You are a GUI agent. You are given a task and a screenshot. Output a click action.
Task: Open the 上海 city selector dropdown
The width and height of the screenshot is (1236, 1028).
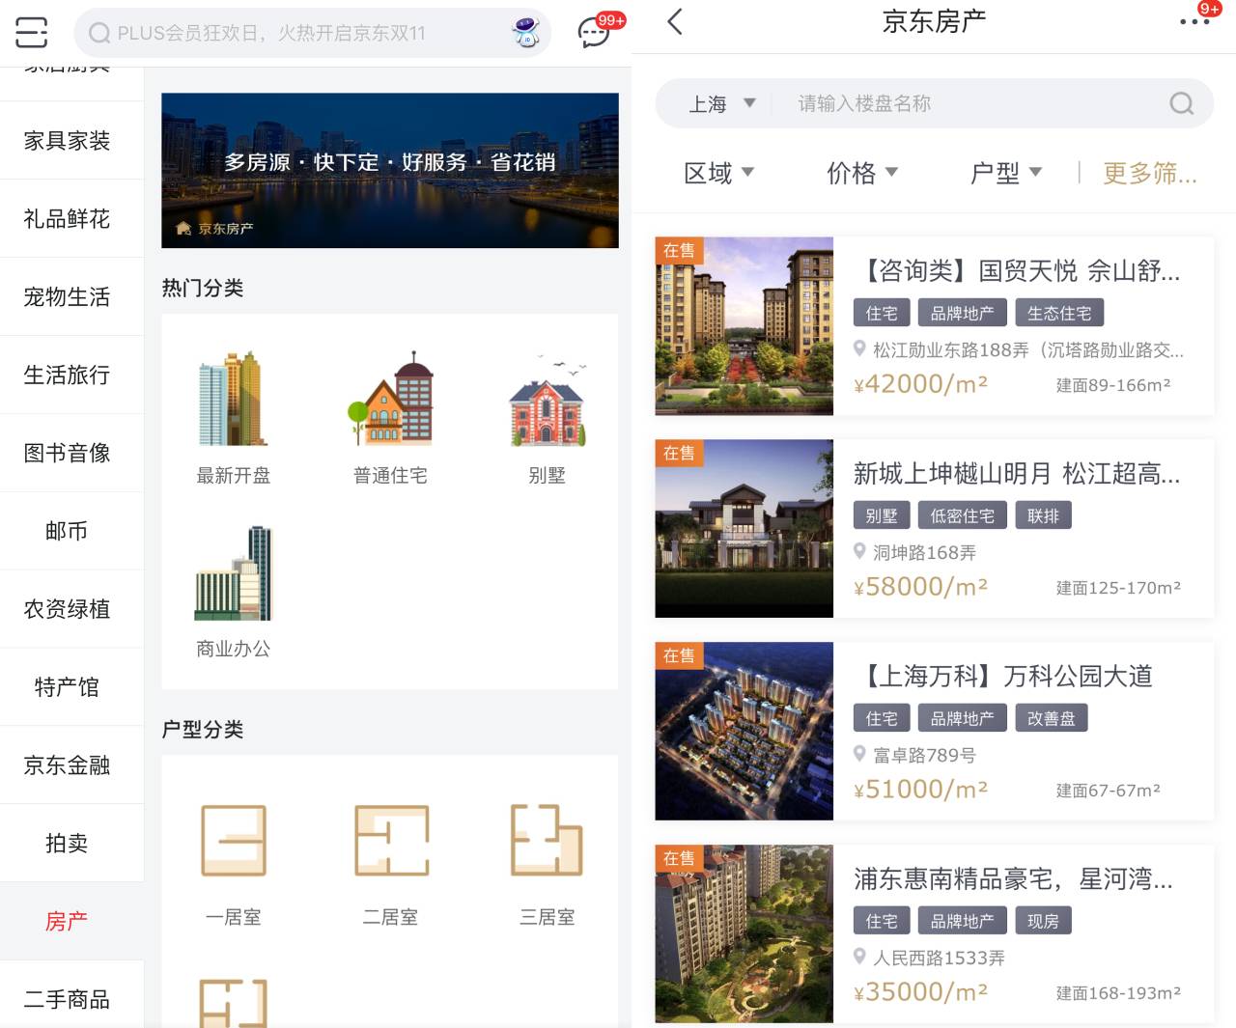coord(719,103)
